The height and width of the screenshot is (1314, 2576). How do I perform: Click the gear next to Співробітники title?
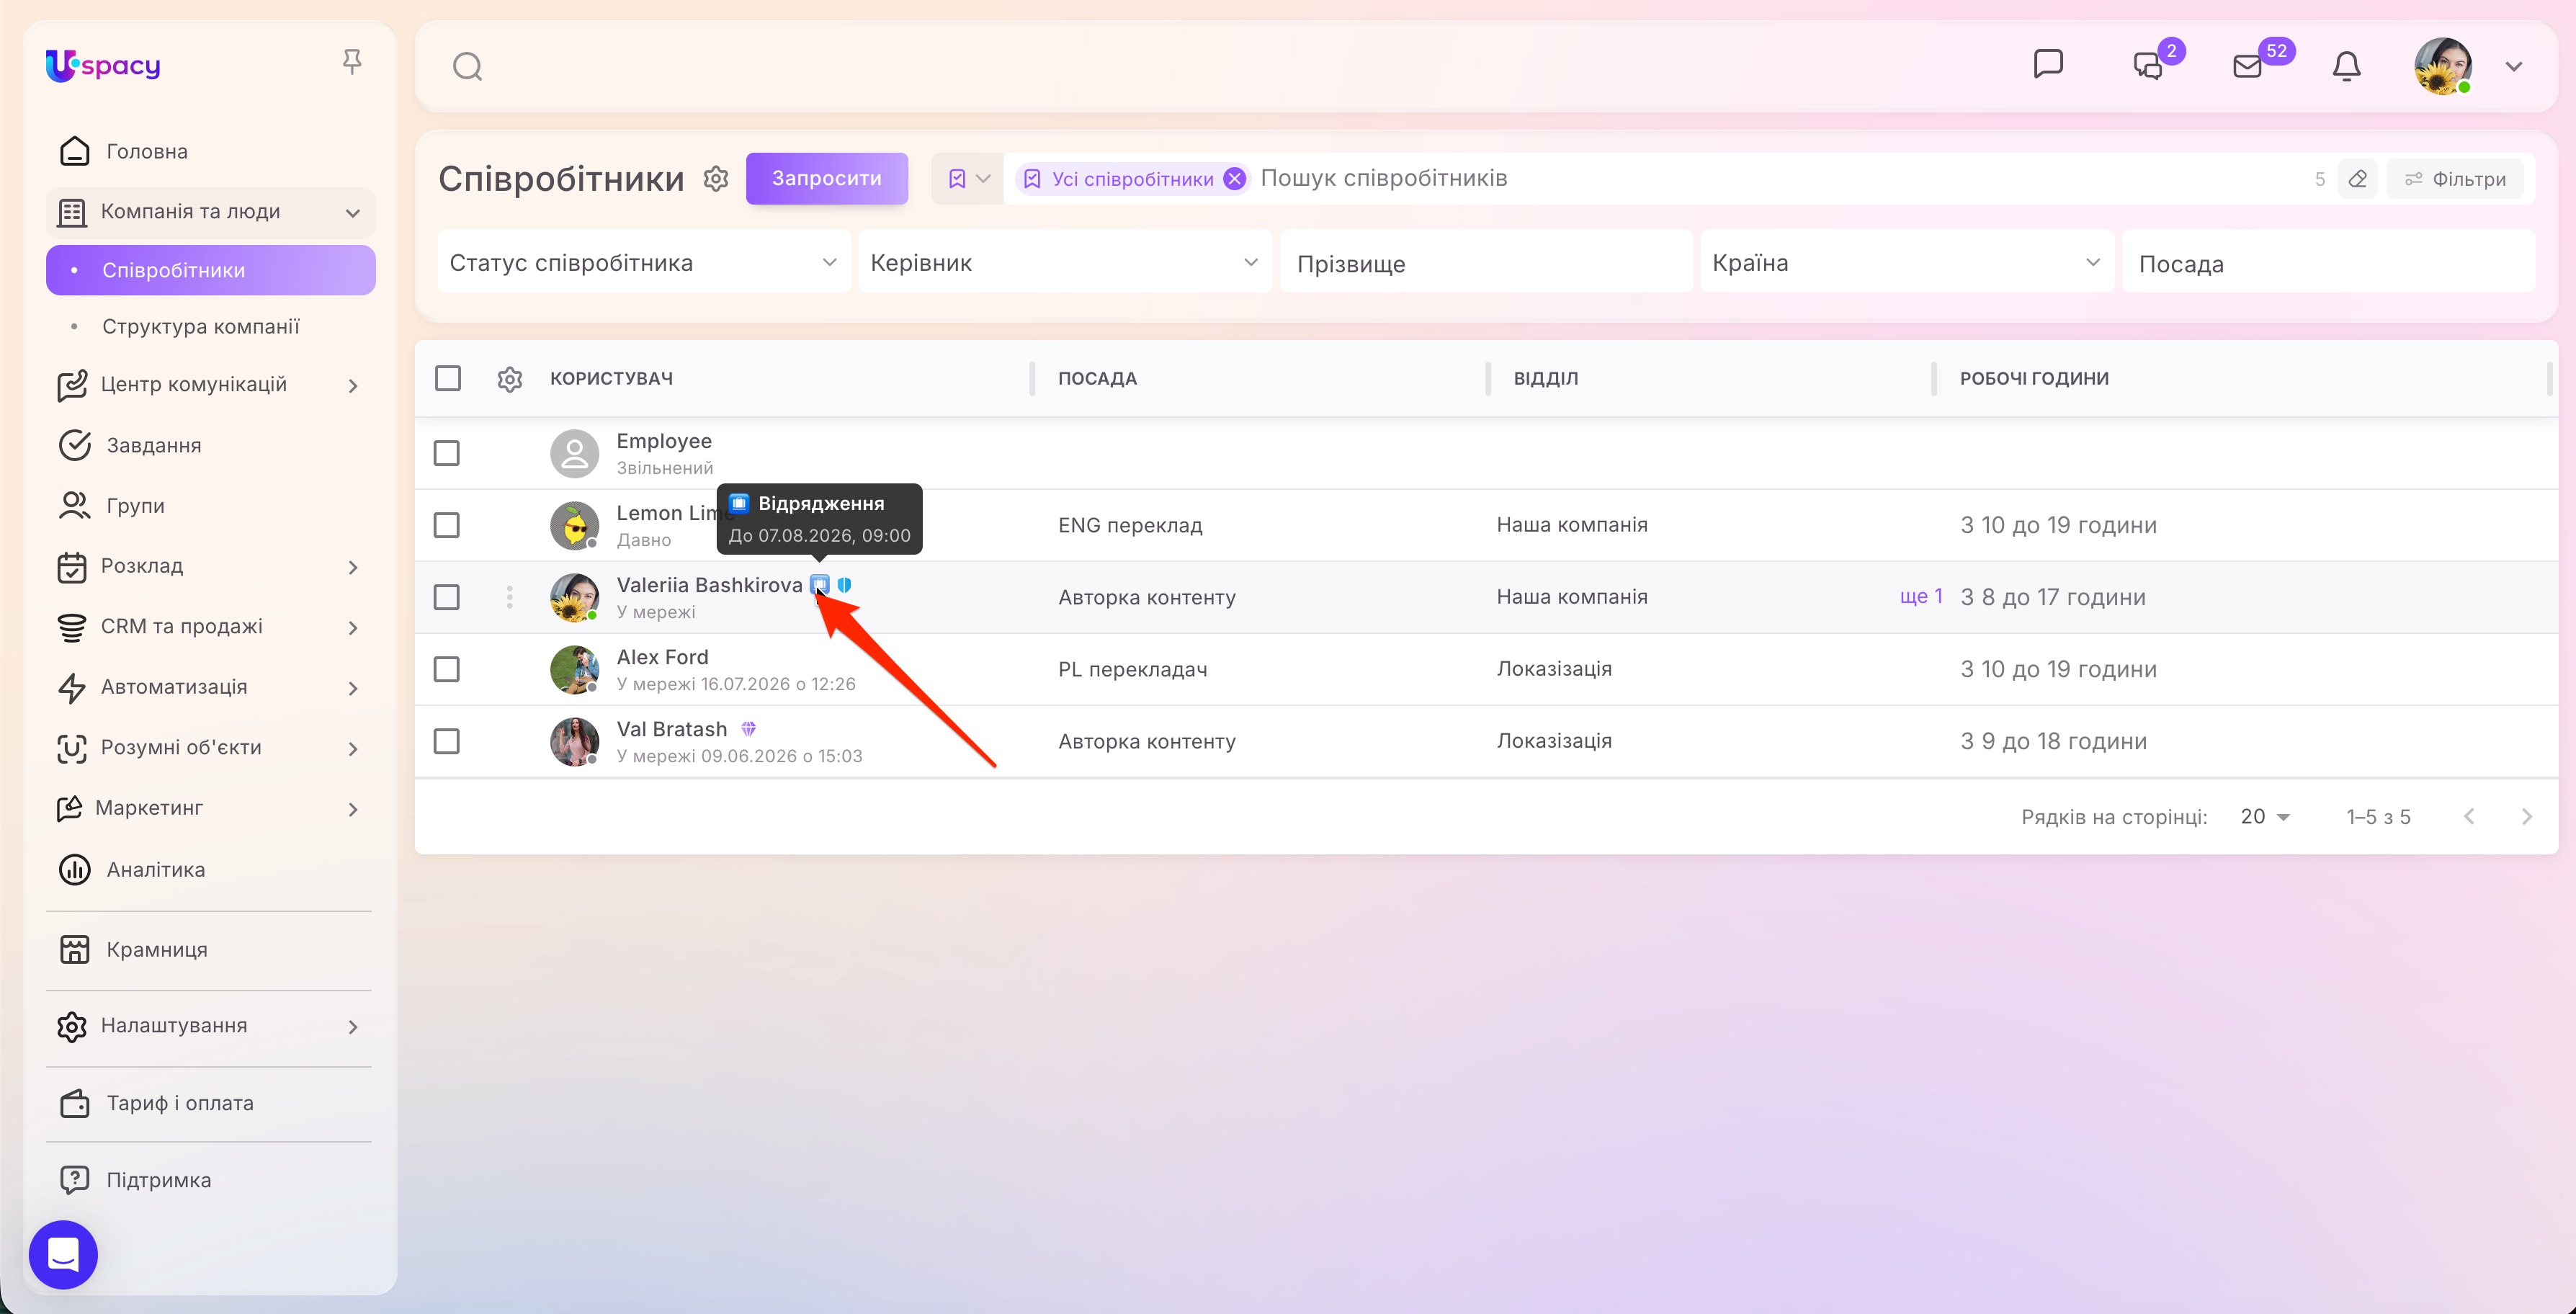715,179
